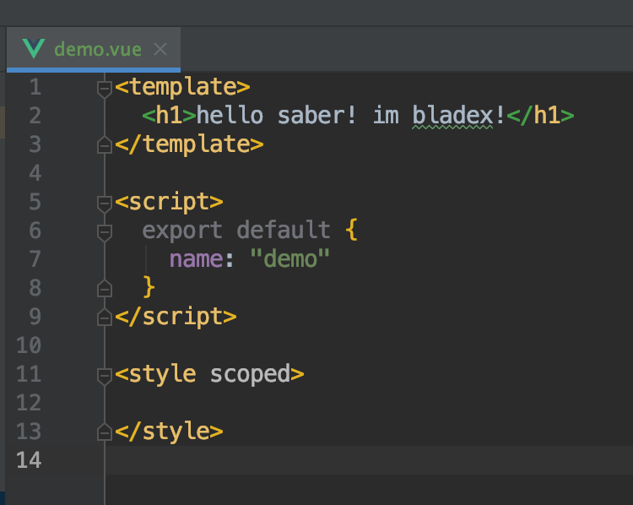Click the word hello in heading
The width and height of the screenshot is (633, 505).
tap(230, 116)
